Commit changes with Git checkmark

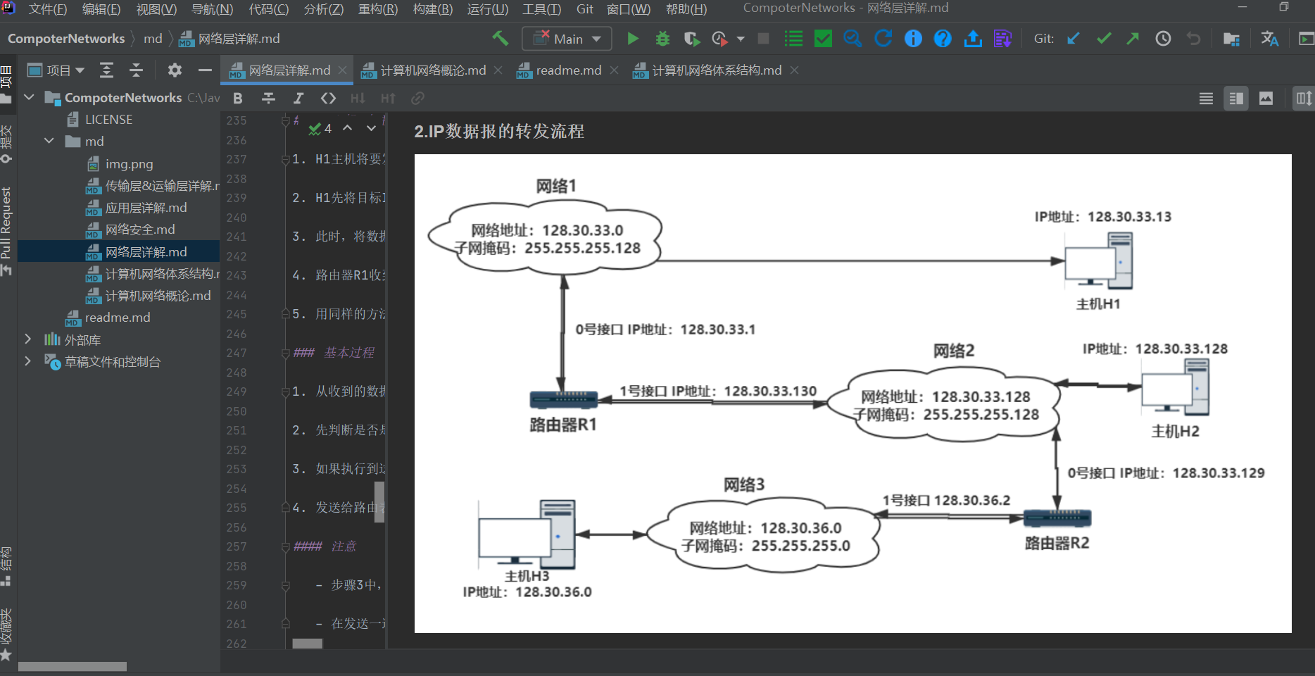pos(1104,39)
